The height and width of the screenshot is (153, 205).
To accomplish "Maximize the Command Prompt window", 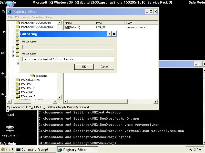I will [200, 64].
